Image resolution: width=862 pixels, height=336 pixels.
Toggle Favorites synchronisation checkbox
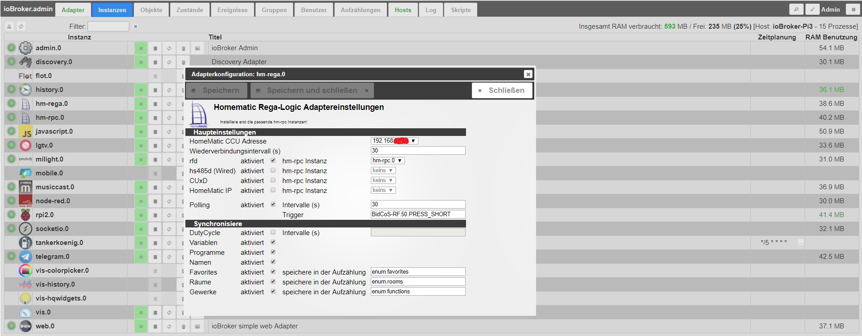pos(273,271)
